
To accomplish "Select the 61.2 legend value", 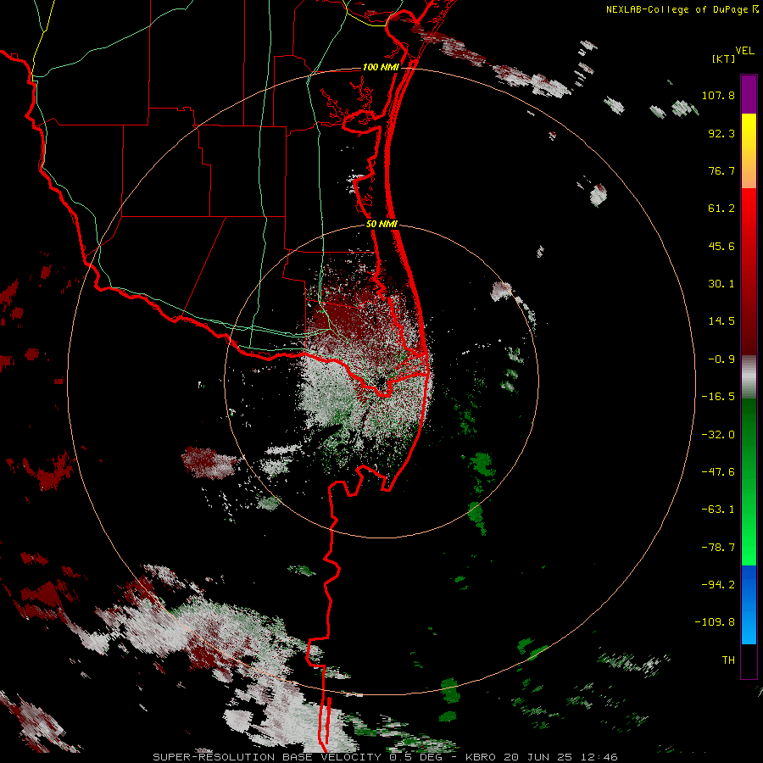I will pyautogui.click(x=721, y=209).
